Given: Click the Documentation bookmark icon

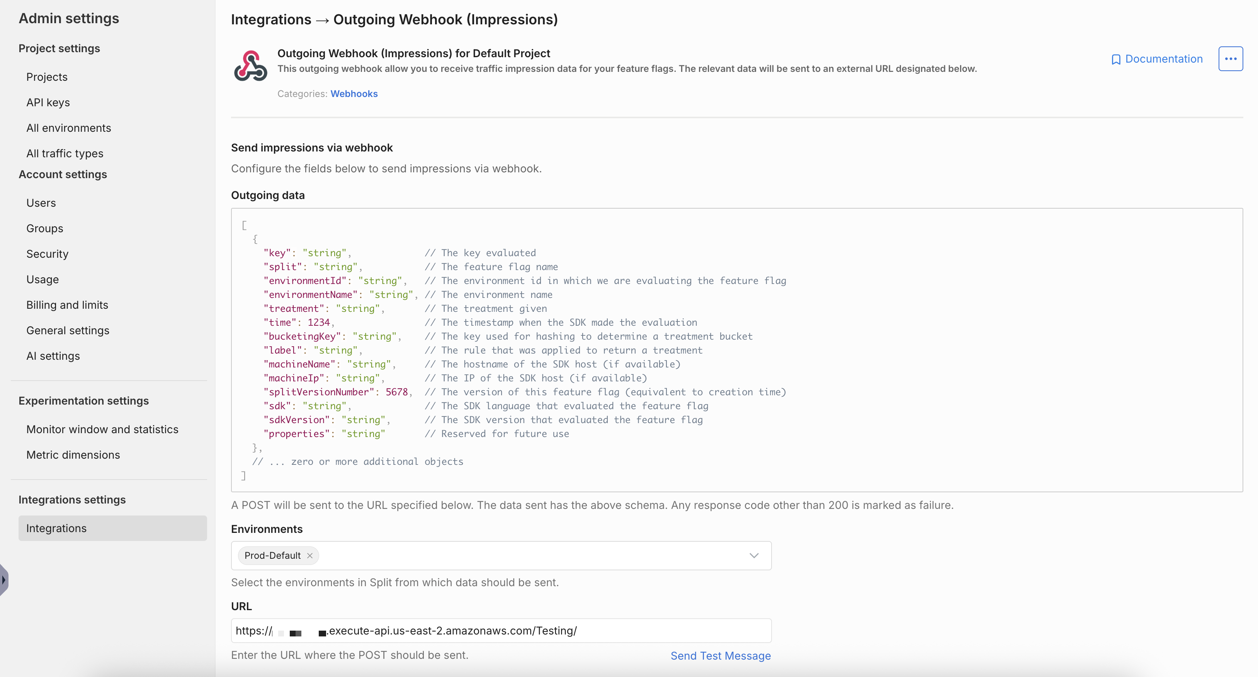Looking at the screenshot, I should (1115, 60).
